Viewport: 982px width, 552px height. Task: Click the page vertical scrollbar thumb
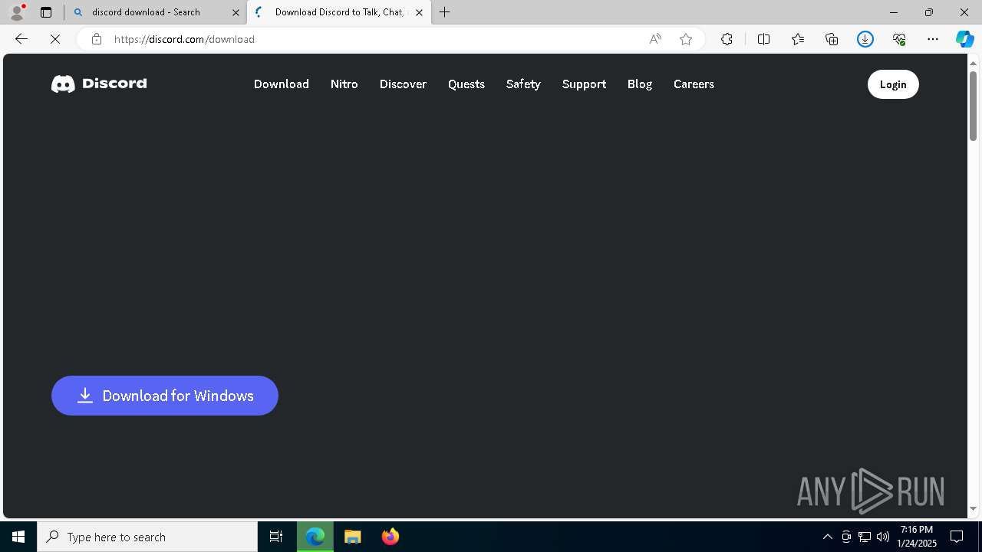[x=973, y=105]
